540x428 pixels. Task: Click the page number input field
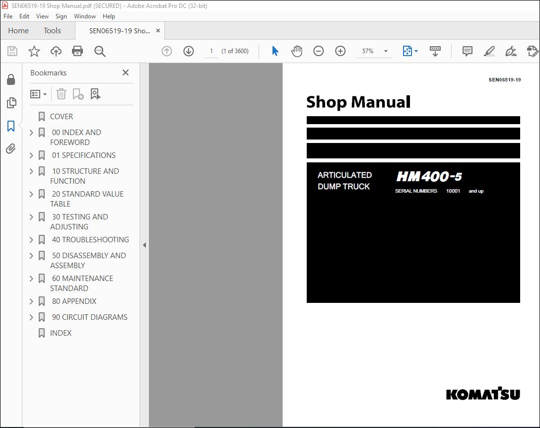pyautogui.click(x=211, y=51)
